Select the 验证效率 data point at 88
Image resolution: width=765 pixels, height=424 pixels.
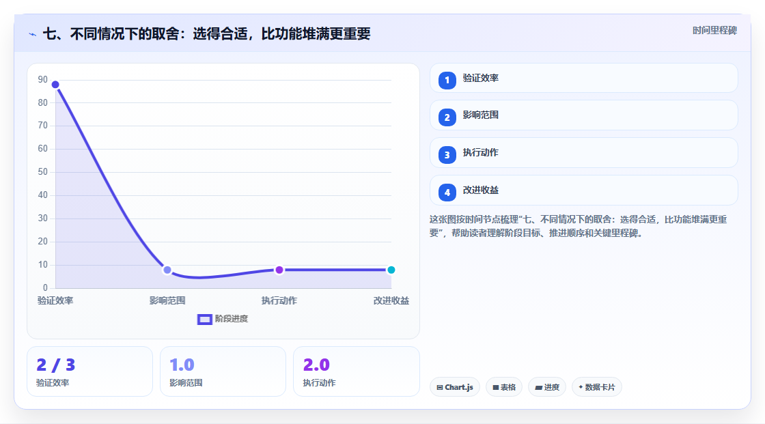pyautogui.click(x=55, y=85)
